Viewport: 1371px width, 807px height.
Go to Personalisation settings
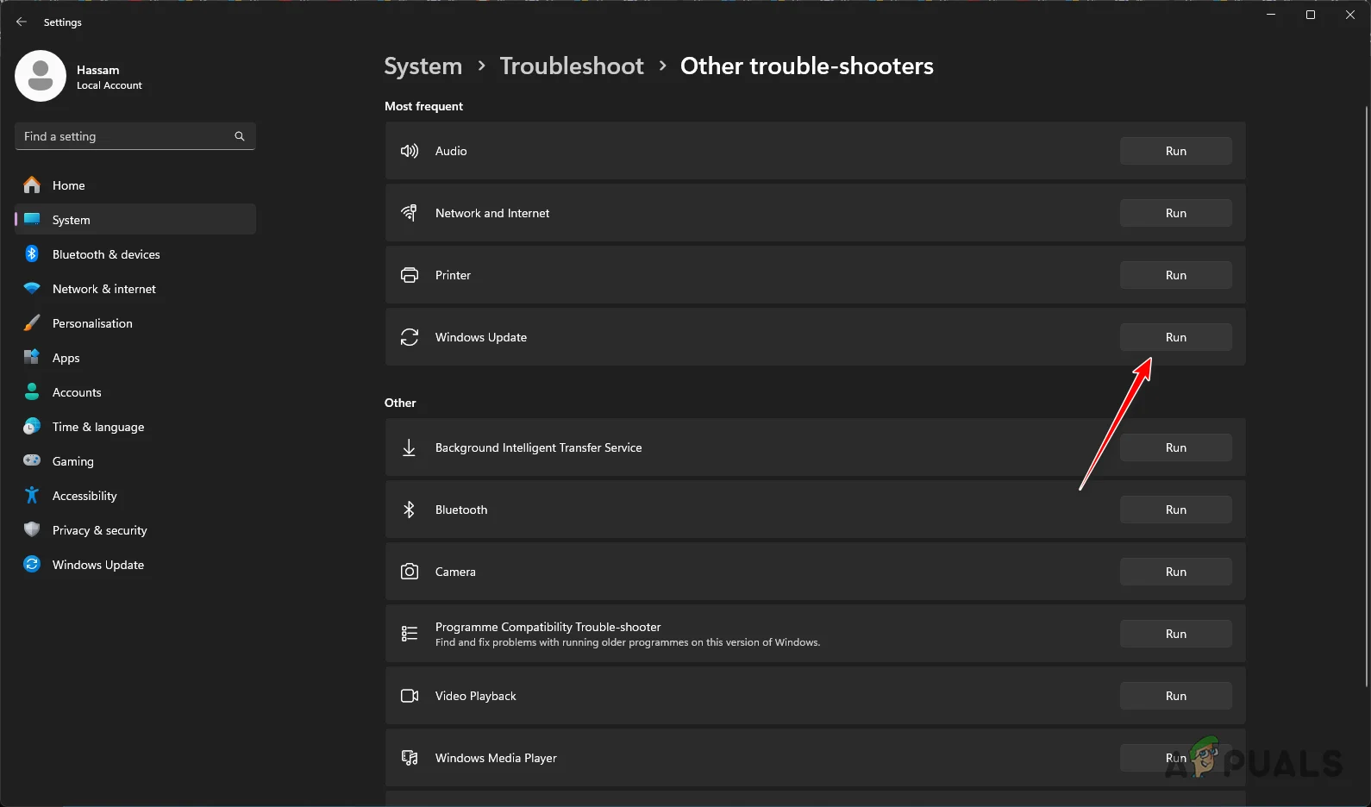click(92, 323)
